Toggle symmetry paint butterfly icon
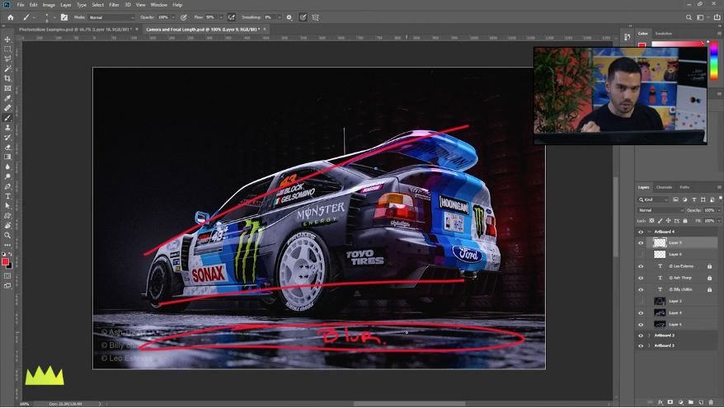The height and width of the screenshot is (408, 724). (x=315, y=17)
